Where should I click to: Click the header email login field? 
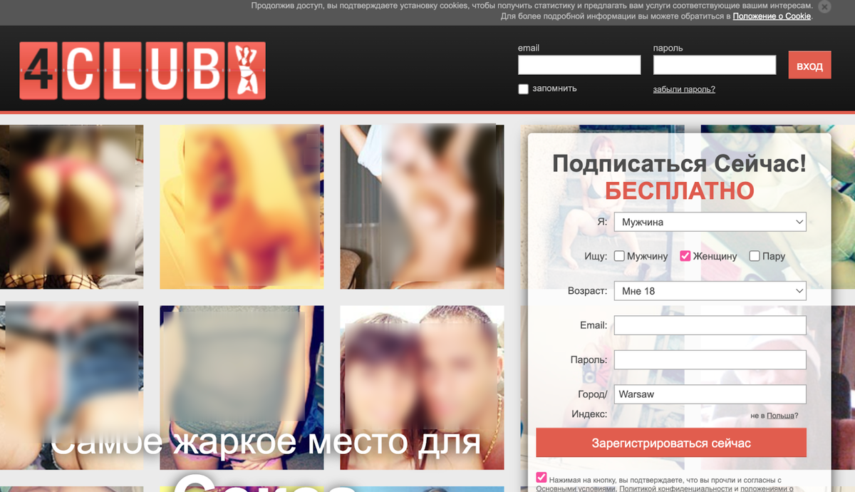579,66
